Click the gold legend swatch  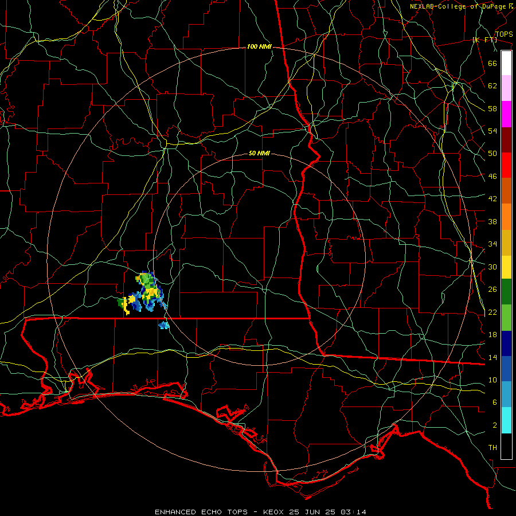click(506, 243)
